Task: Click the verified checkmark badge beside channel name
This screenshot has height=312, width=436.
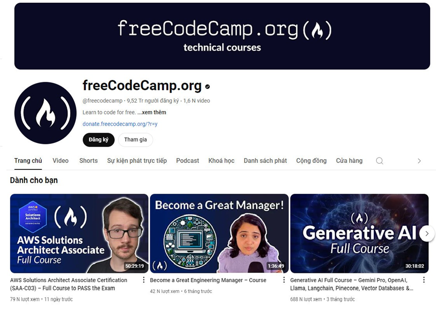Action: coord(208,86)
